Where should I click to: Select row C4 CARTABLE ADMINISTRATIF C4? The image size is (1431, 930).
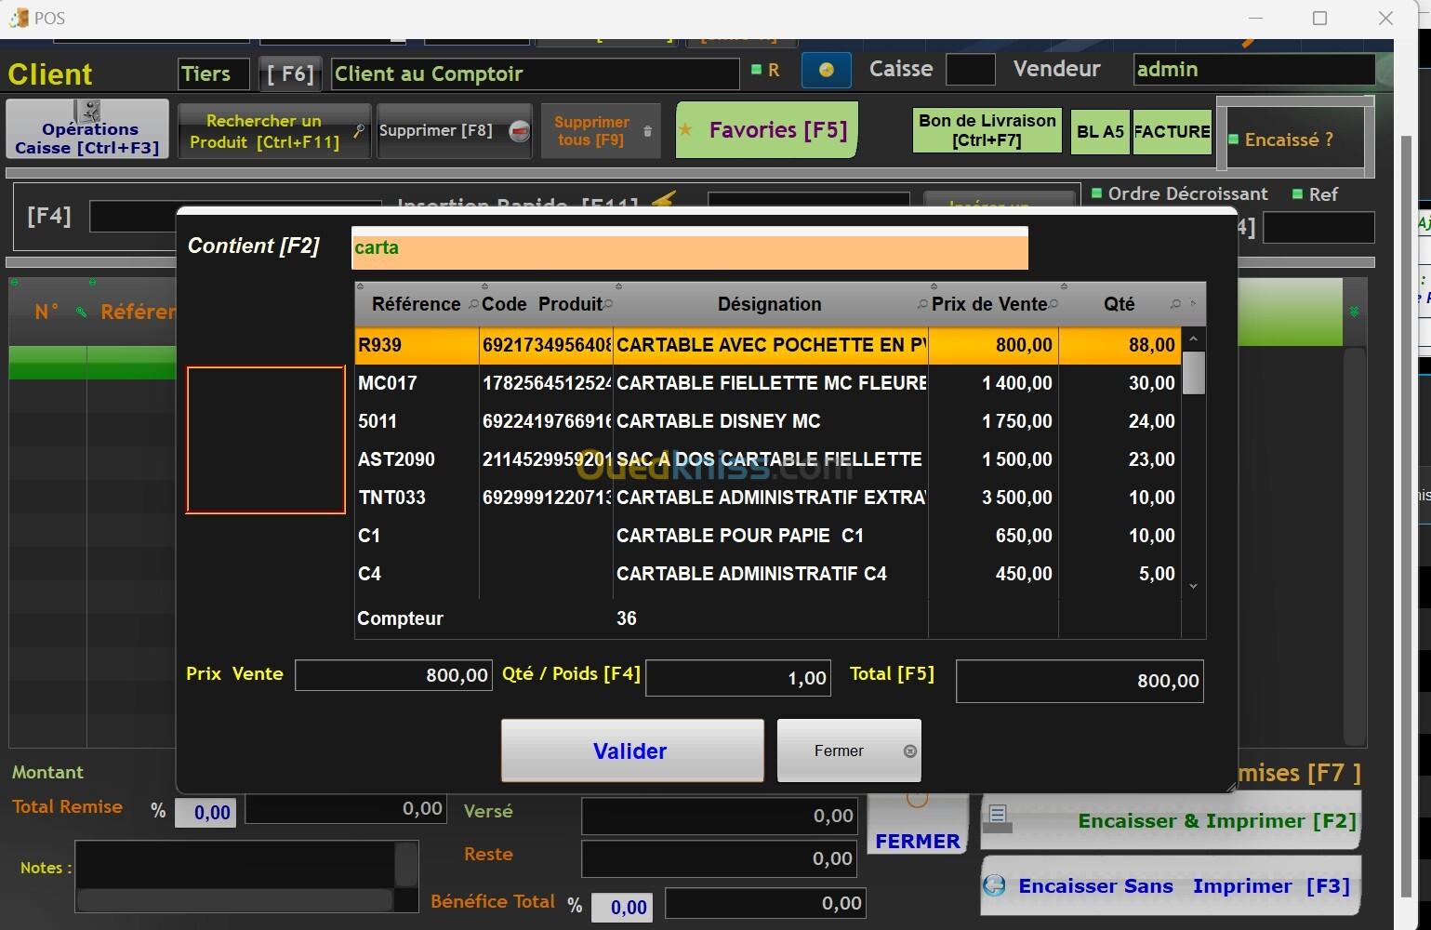(768, 574)
